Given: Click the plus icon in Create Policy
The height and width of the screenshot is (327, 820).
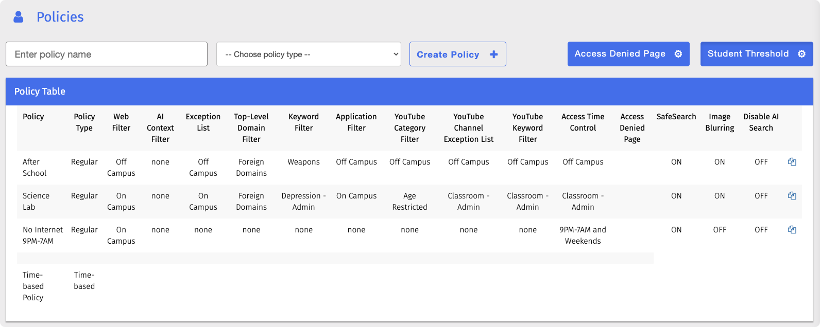Looking at the screenshot, I should (494, 55).
